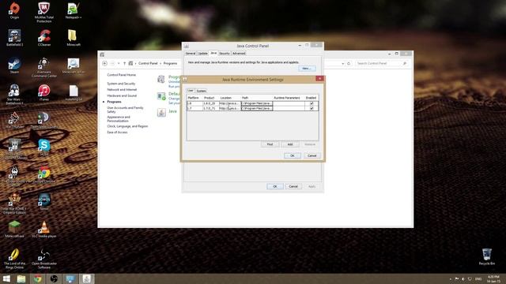Open Network and Internet link
Screen dimensions: 506x284
122,89
